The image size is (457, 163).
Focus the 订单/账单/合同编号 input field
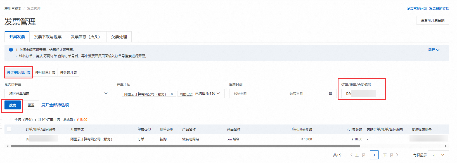pos(395,94)
